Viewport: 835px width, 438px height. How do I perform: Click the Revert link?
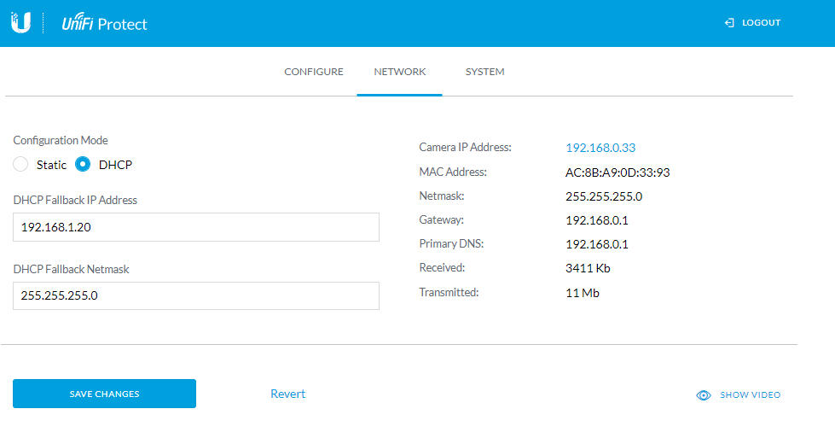pos(287,394)
